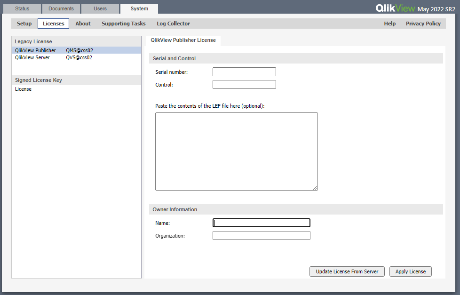Select the Licenses sub-tab

54,24
